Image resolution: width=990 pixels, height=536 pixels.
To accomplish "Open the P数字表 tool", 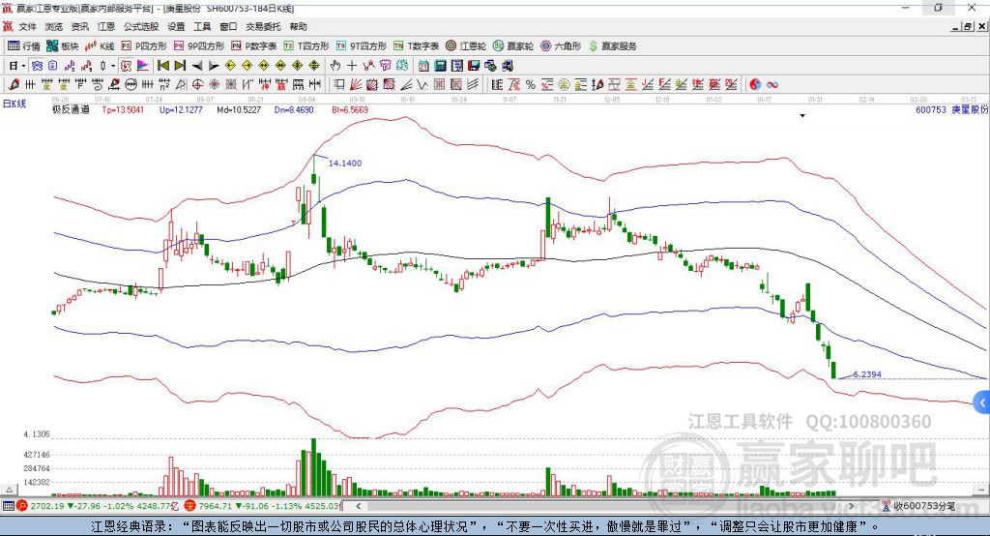I will pyautogui.click(x=254, y=46).
